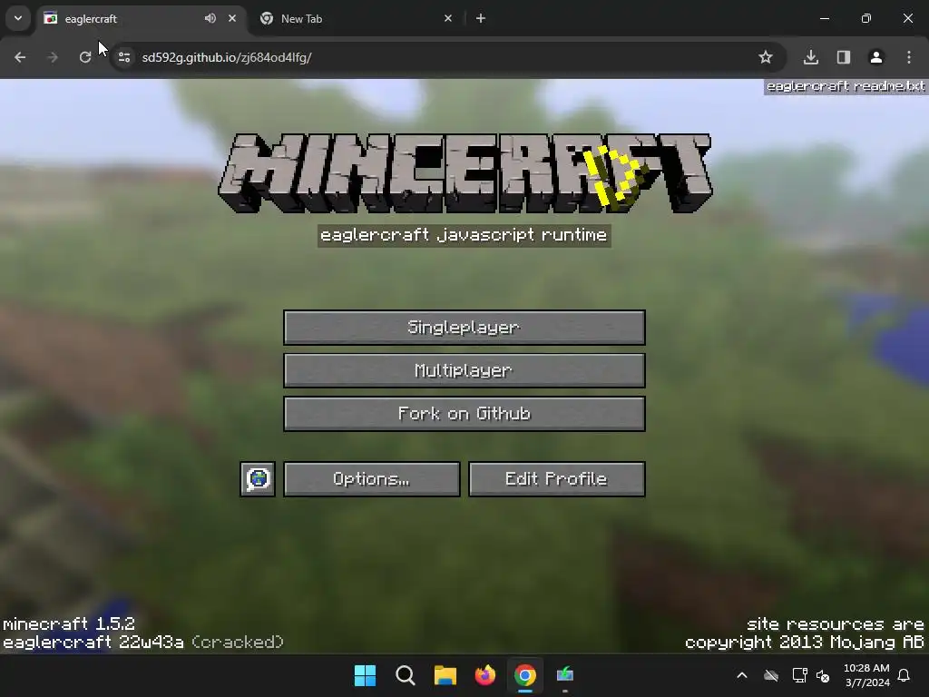
Task: Open the Multiplayer menu
Action: coord(464,370)
